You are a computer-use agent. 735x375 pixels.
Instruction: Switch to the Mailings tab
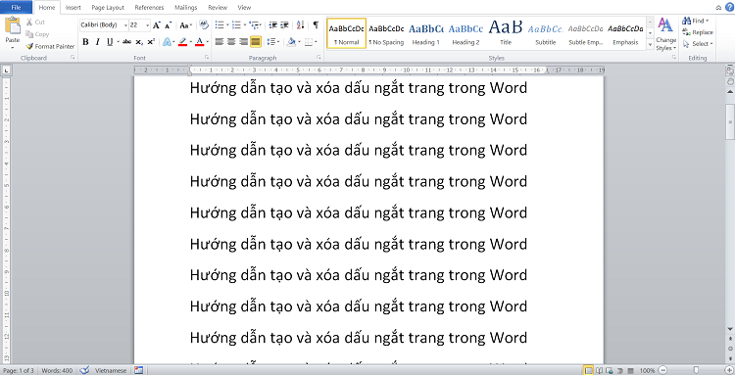point(185,8)
